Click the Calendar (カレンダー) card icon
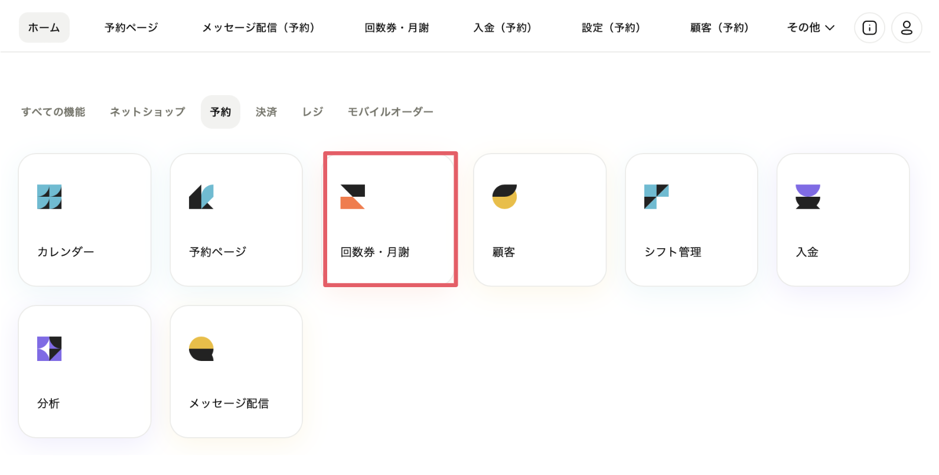Viewport: 939px width, 475px height. [x=50, y=197]
